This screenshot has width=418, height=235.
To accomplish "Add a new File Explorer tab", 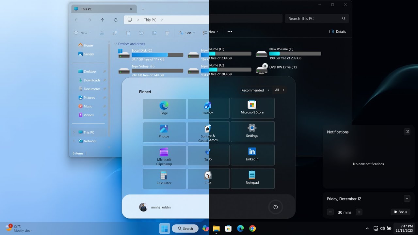I will pyautogui.click(x=143, y=9).
